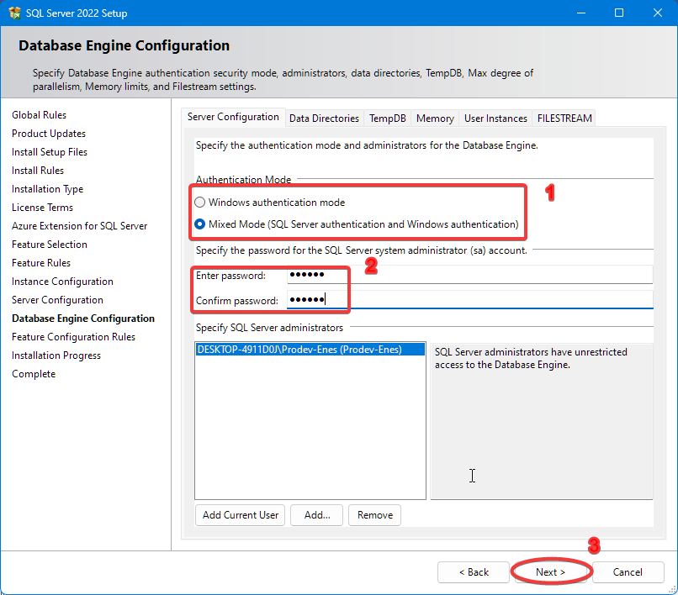Image resolution: width=678 pixels, height=595 pixels.
Task: Click Install Rules step
Action: point(38,171)
